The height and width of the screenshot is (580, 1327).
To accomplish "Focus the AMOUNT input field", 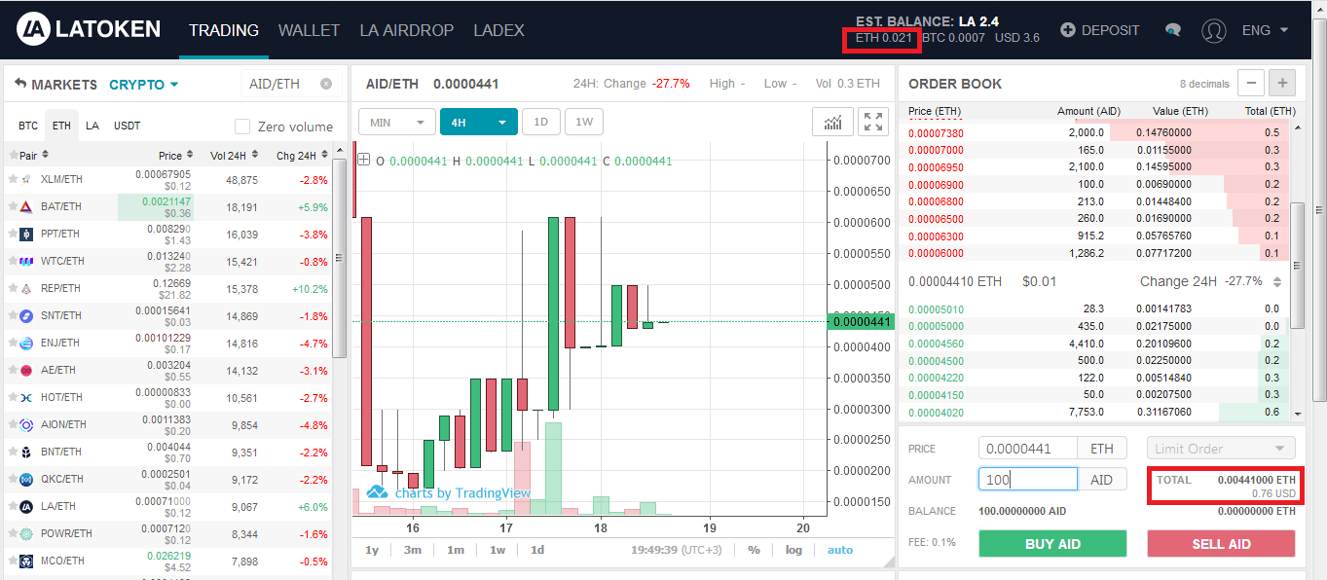I will 1028,480.
